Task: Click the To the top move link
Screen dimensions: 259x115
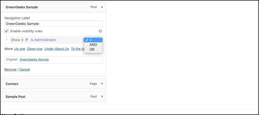Action: coord(77,49)
